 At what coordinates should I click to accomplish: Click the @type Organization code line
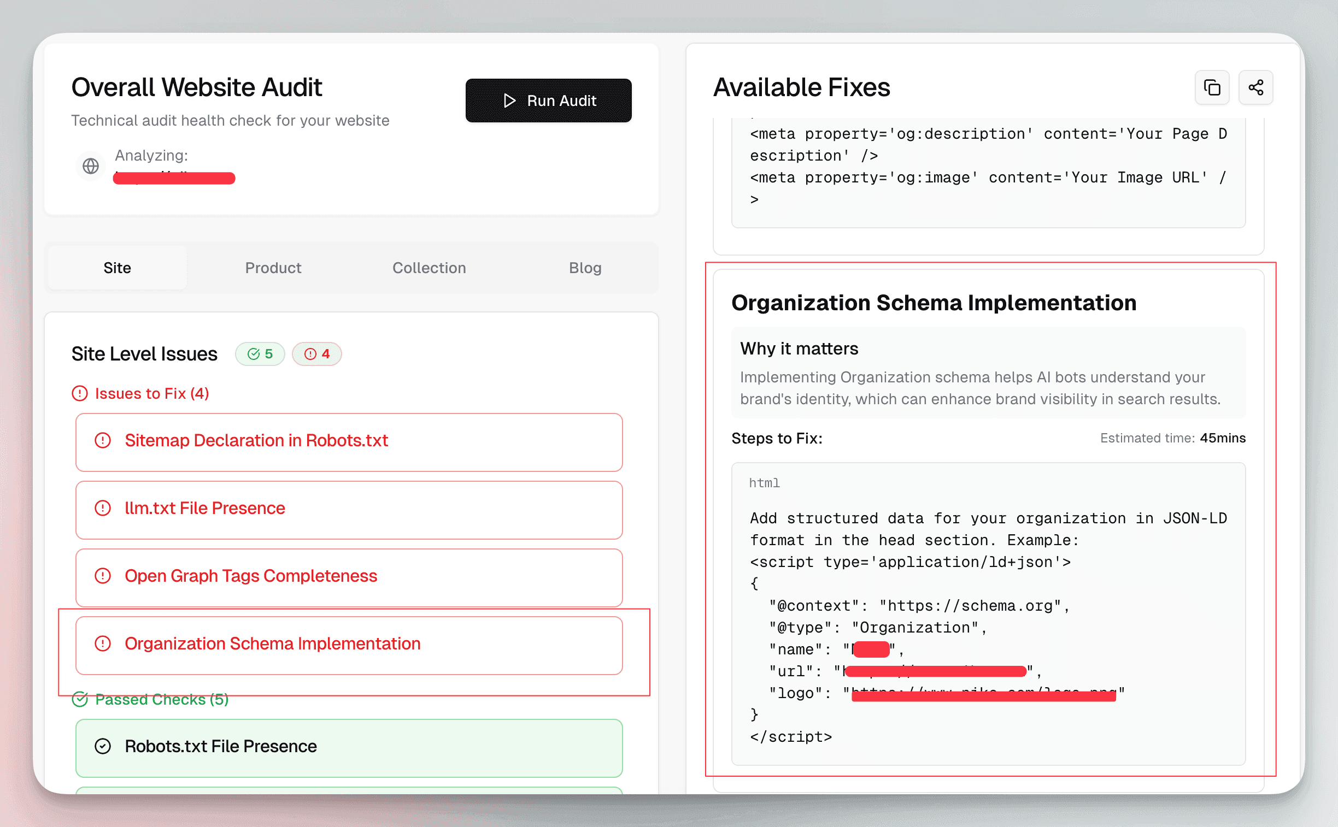tap(878, 628)
